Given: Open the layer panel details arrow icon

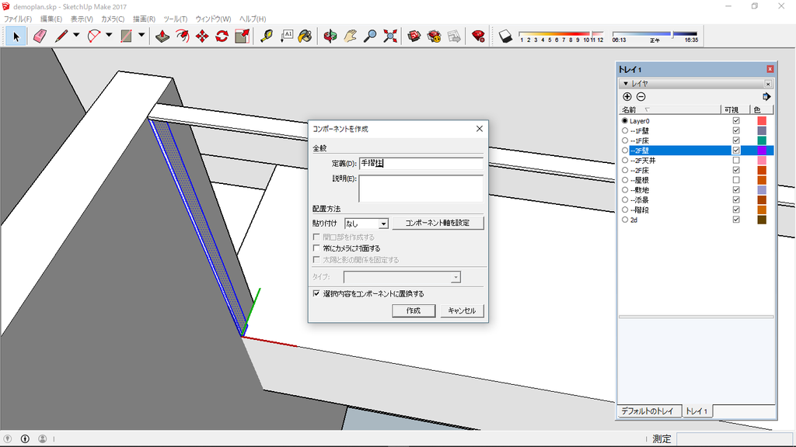Looking at the screenshot, I should [x=766, y=97].
